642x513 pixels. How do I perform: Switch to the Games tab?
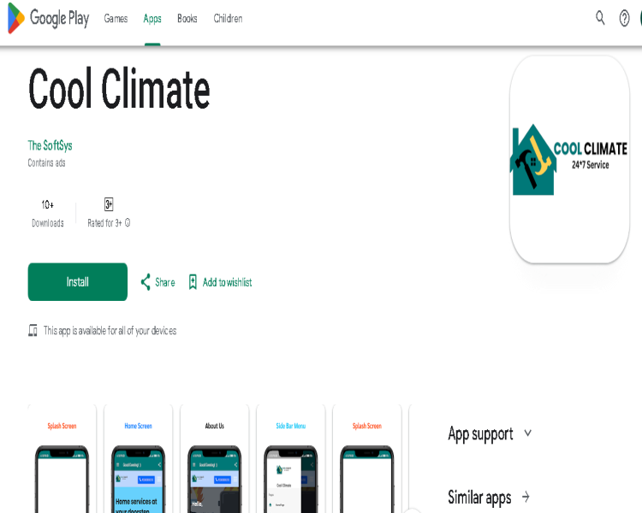click(x=116, y=19)
